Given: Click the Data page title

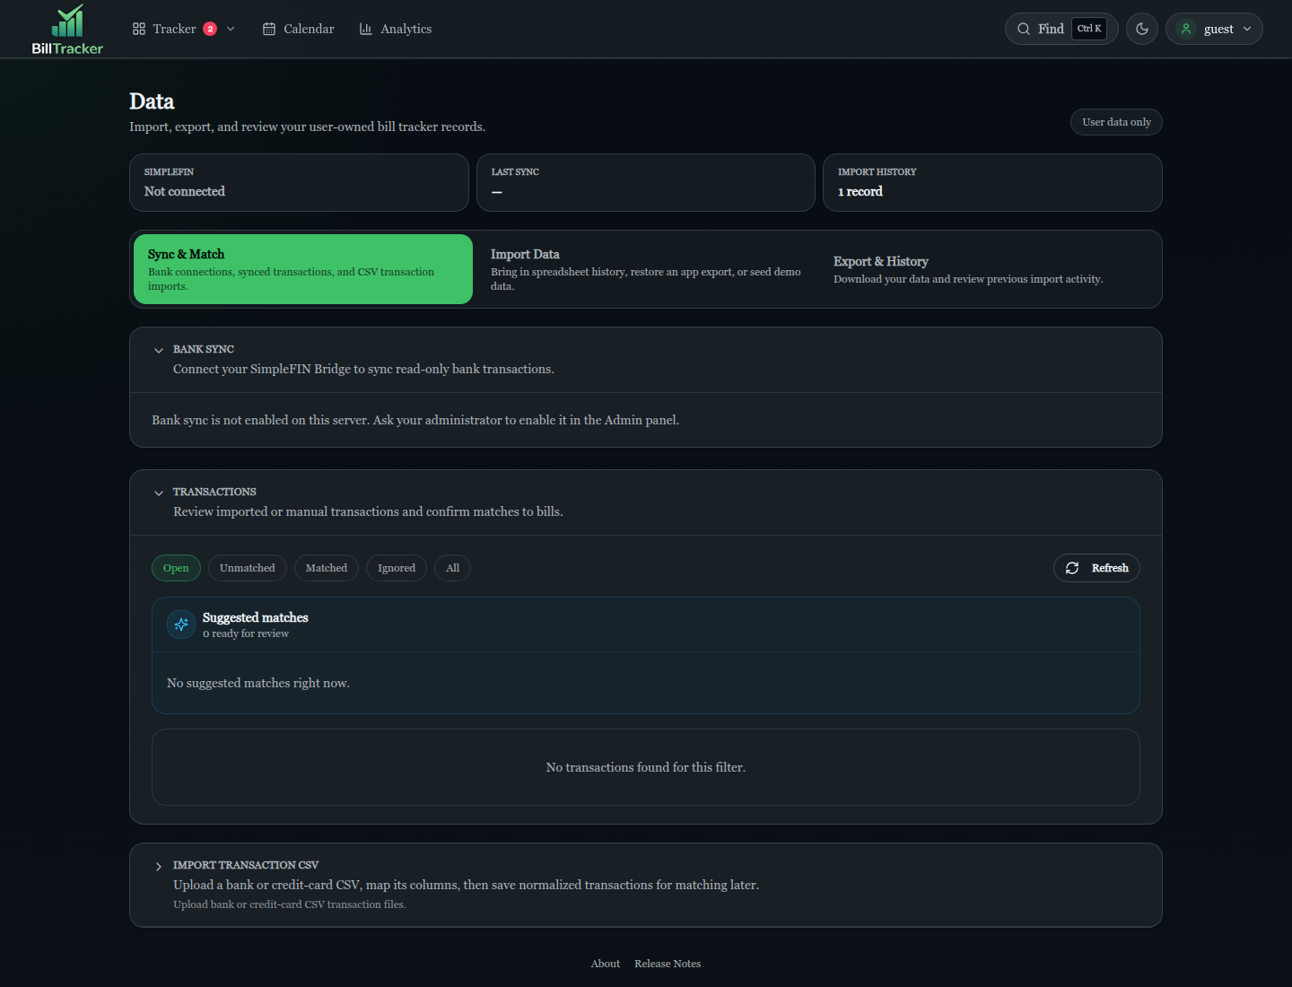Looking at the screenshot, I should click(x=152, y=101).
